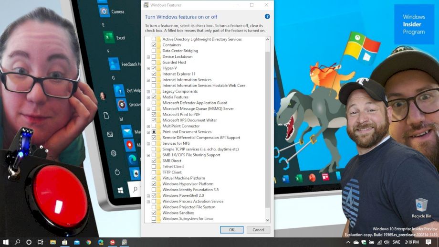Open the 2:19 PM clock flyout
The height and width of the screenshot is (247, 439).
tap(412, 242)
